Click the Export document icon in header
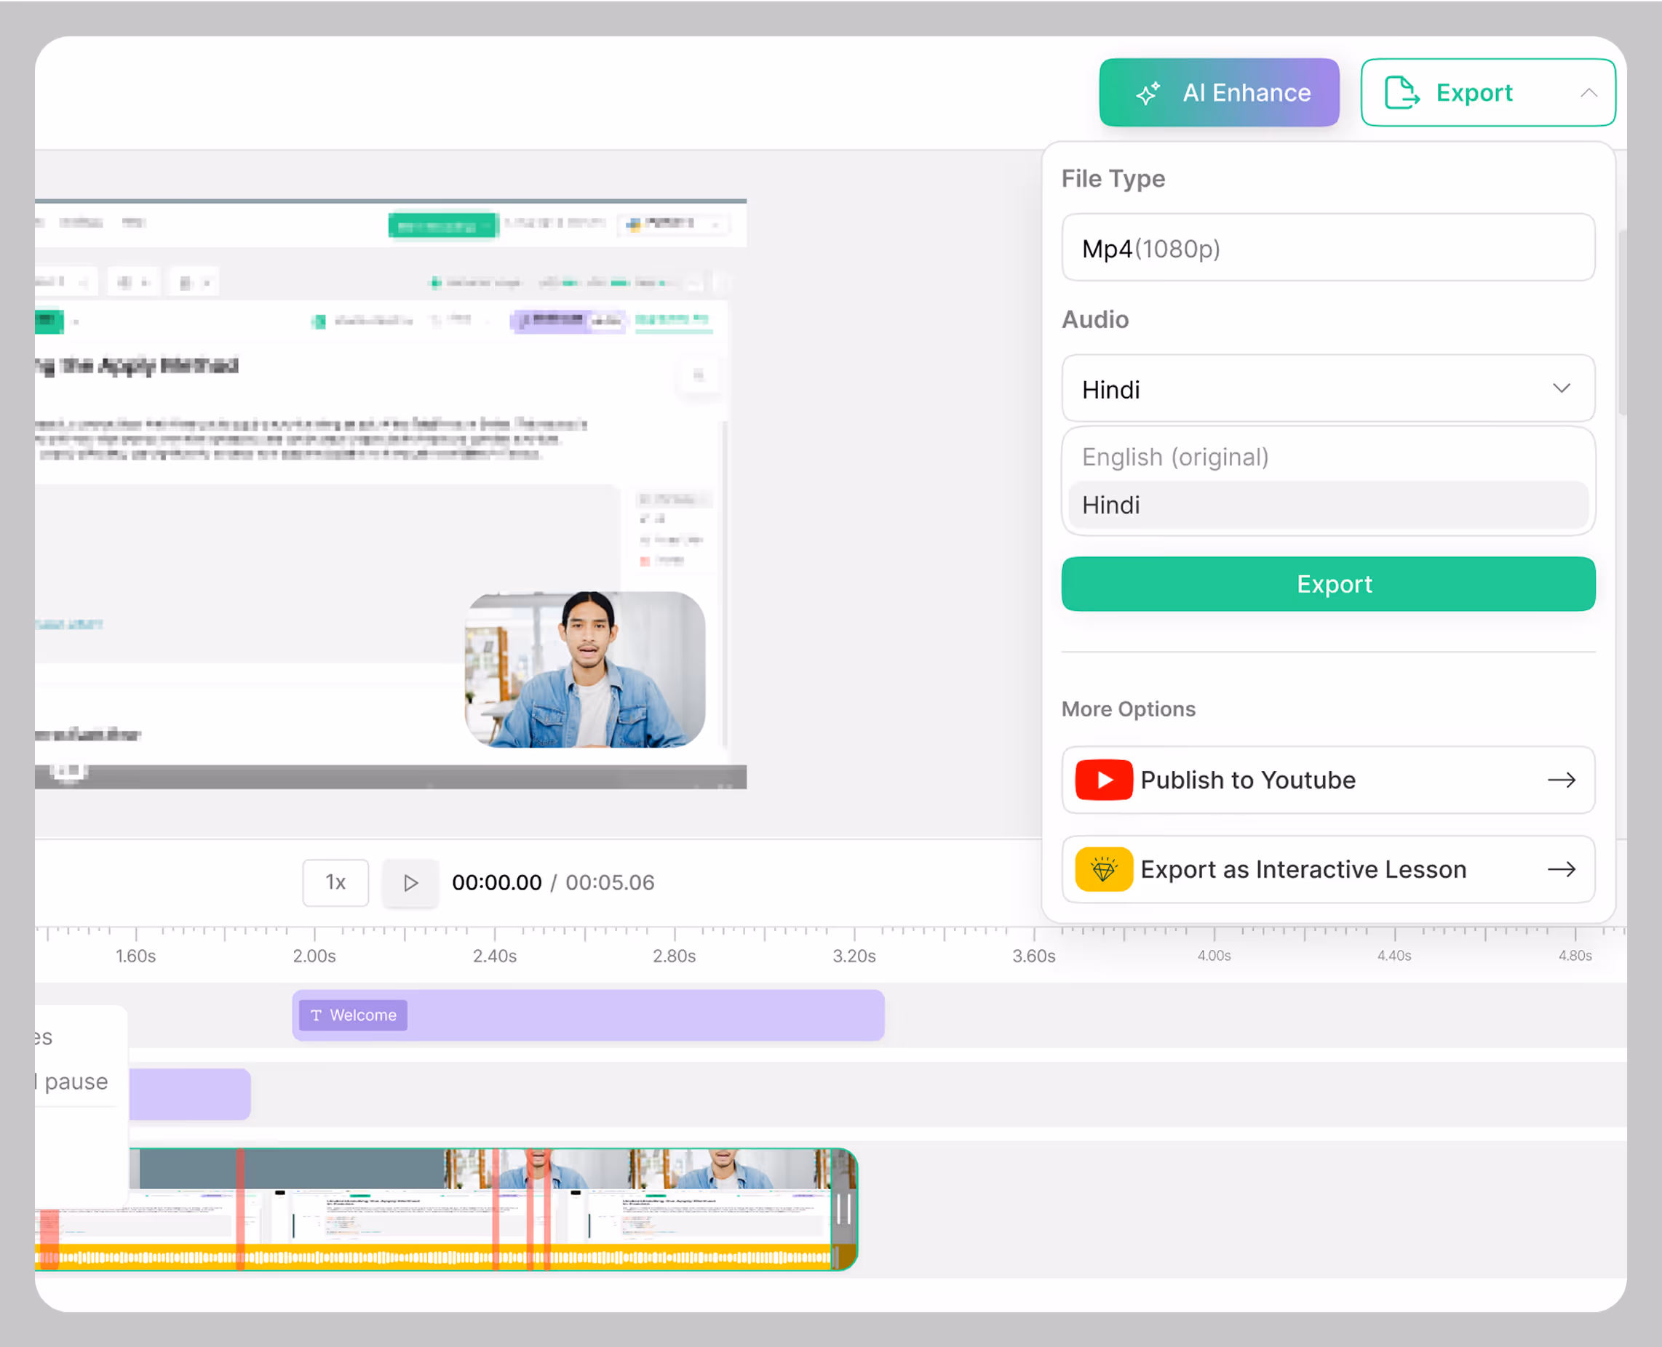Image resolution: width=1662 pixels, height=1347 pixels. tap(1401, 93)
